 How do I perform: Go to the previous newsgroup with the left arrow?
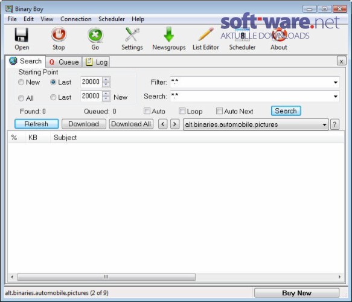tap(163, 124)
